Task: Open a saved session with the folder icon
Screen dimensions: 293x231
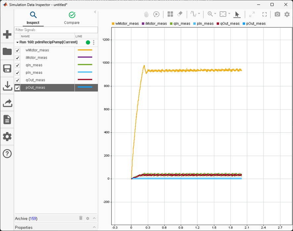Action: pyautogui.click(x=7, y=51)
